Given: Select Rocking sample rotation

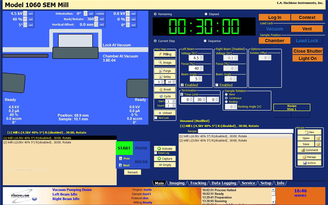Looking at the screenshot, I should [x=226, y=102].
